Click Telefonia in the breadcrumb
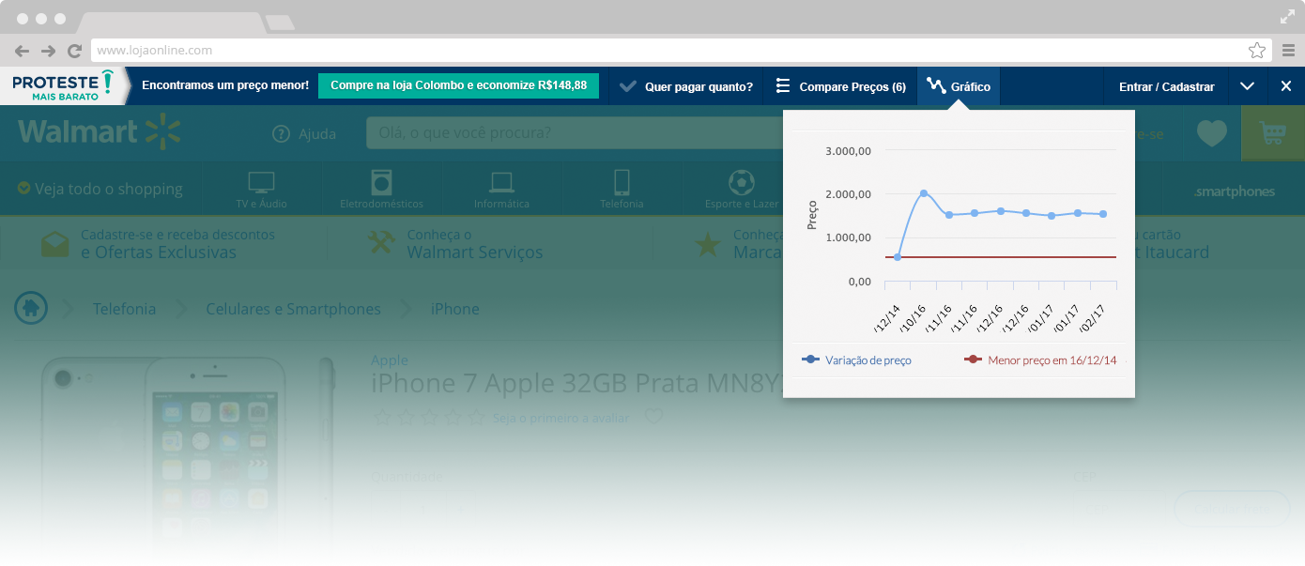This screenshot has height=566, width=1305. pyautogui.click(x=124, y=309)
